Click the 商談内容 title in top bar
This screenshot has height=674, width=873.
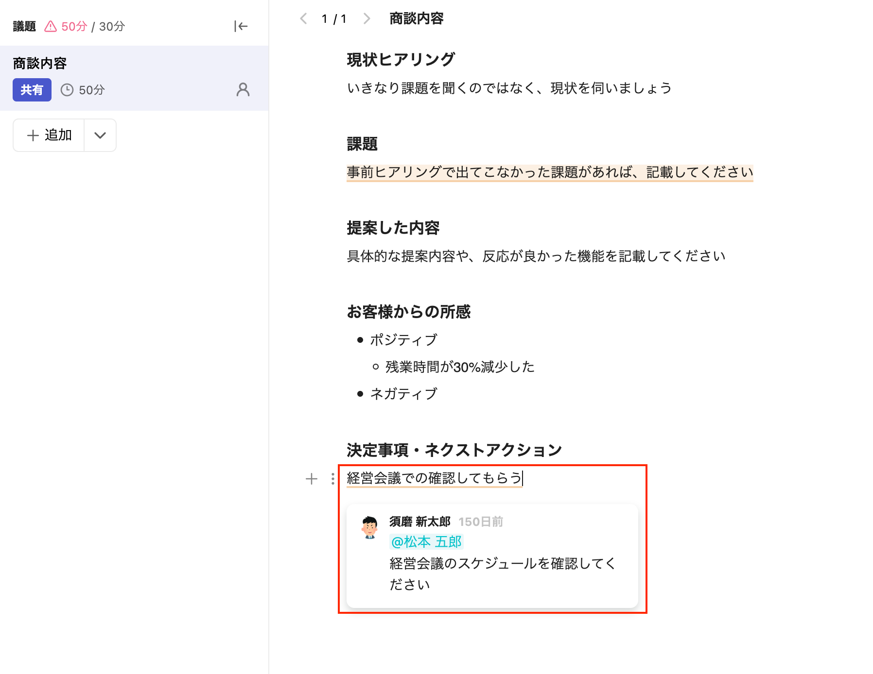(x=417, y=18)
